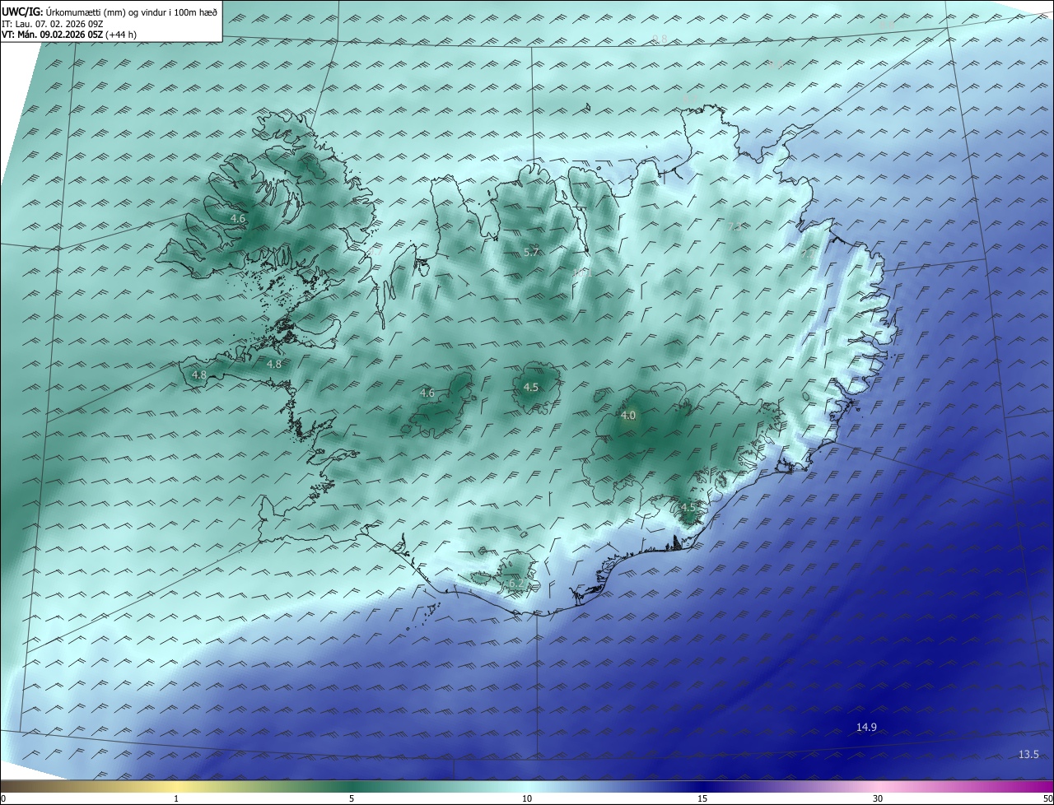
Task: Click the '1' tick label on the color scale
Action: pyautogui.click(x=176, y=798)
